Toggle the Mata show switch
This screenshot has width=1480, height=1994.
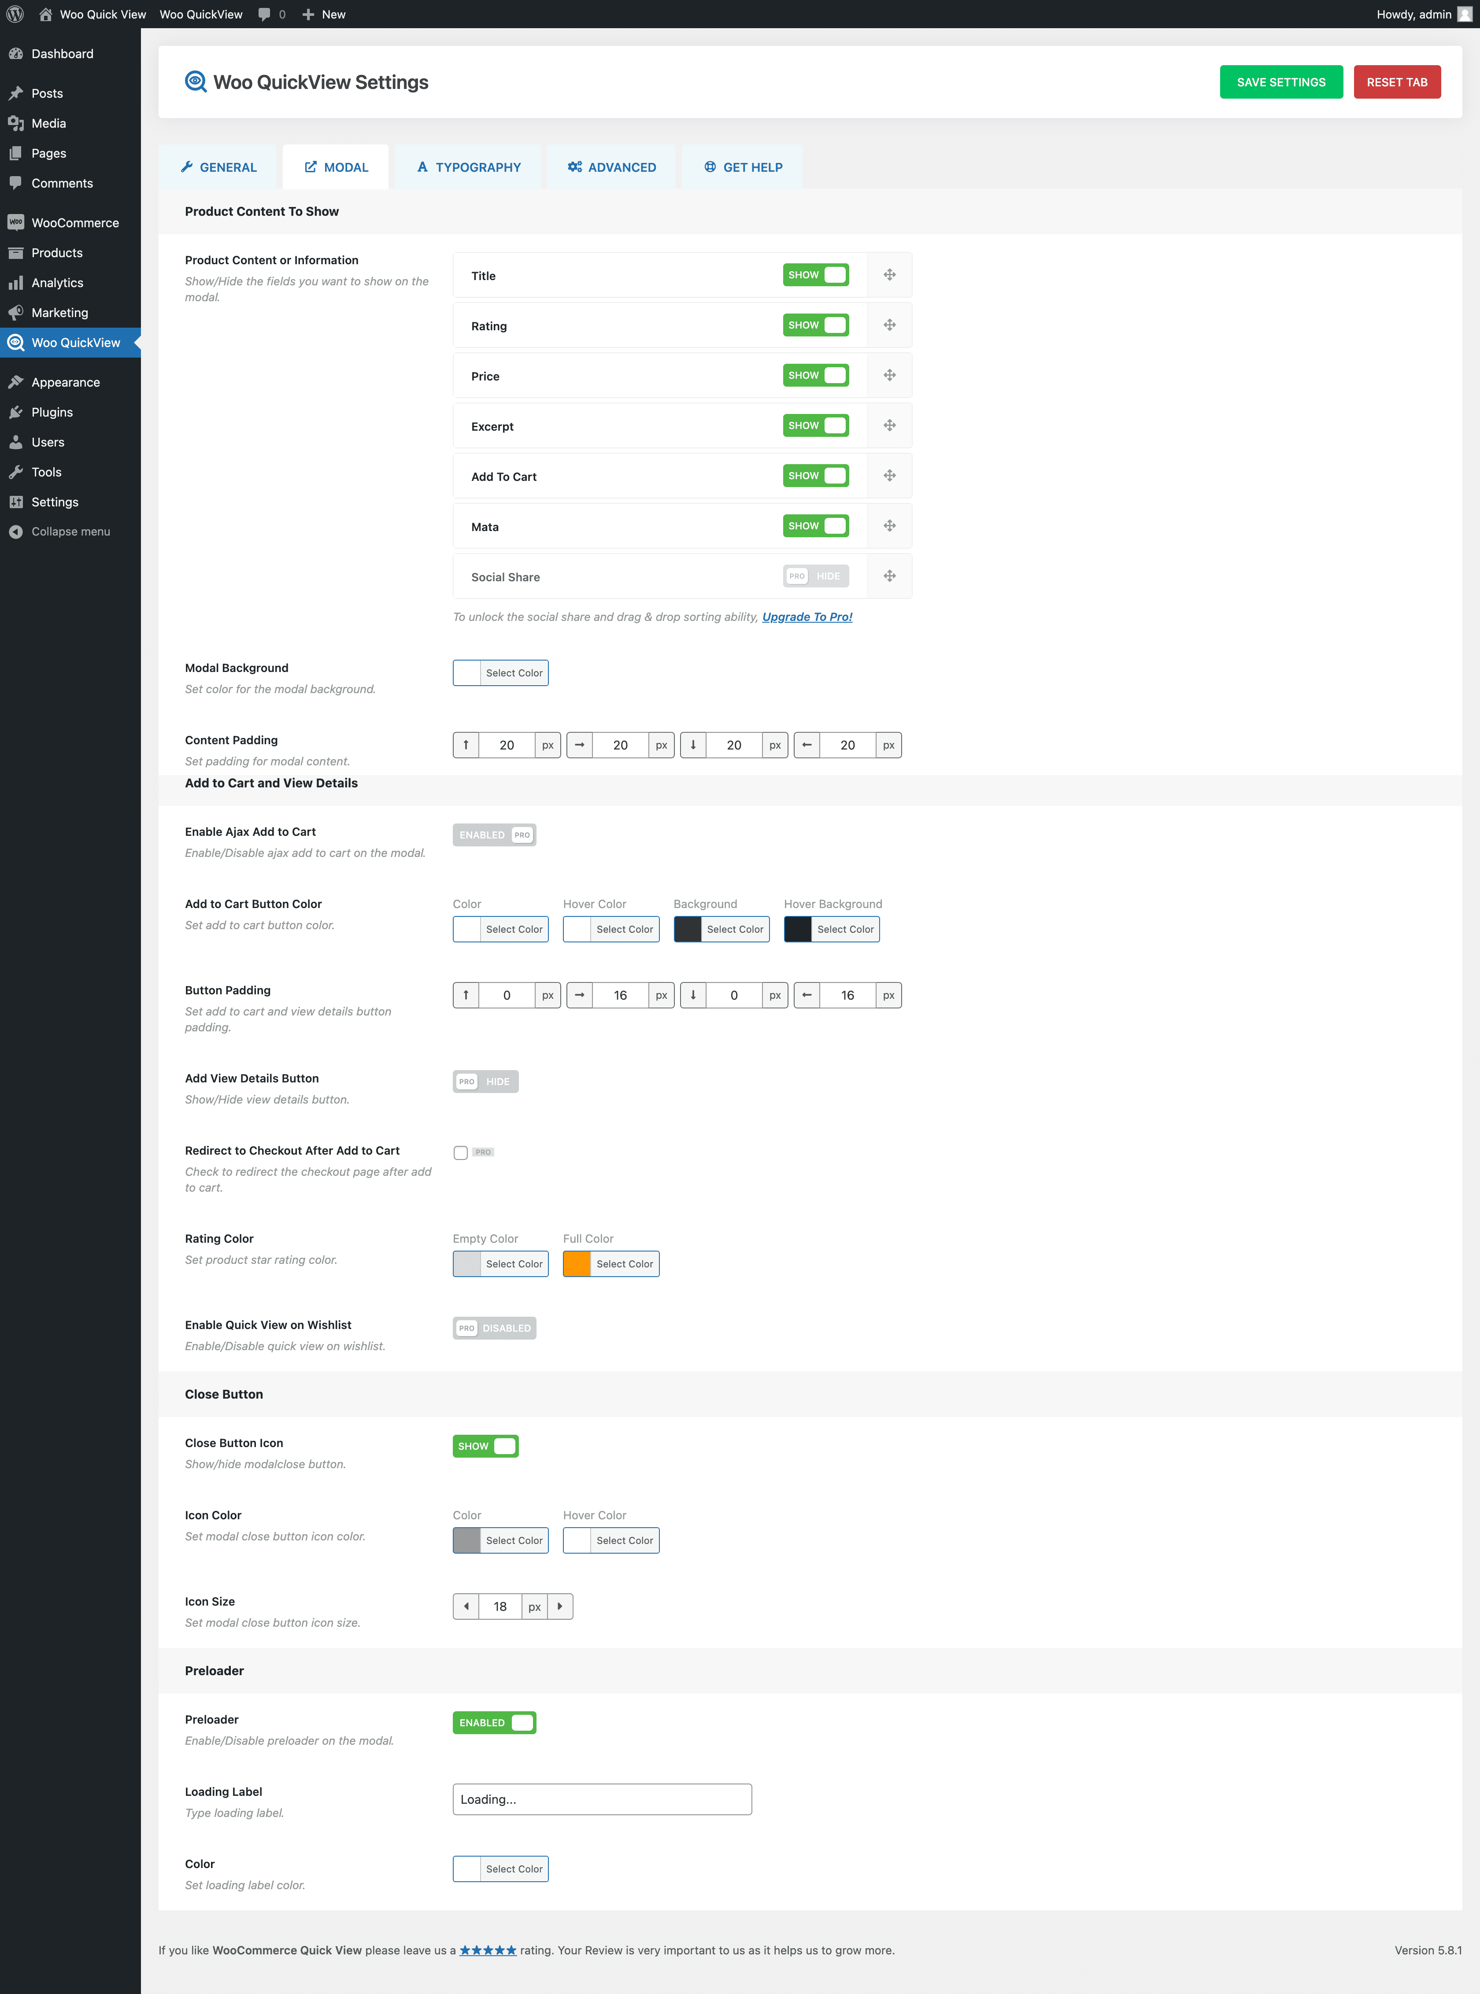pos(815,526)
